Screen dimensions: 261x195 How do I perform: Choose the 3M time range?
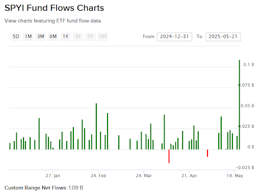coord(41,37)
